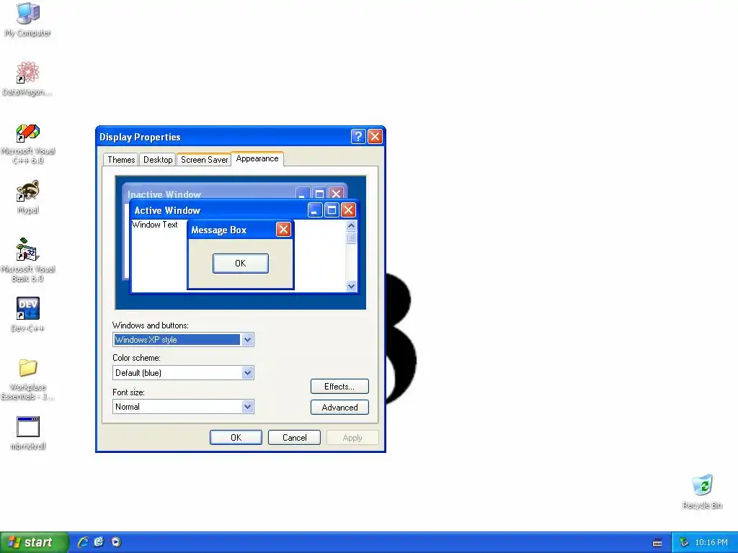Click Cancel in Display Properties
Screen dimensions: 738x553
click(294, 437)
